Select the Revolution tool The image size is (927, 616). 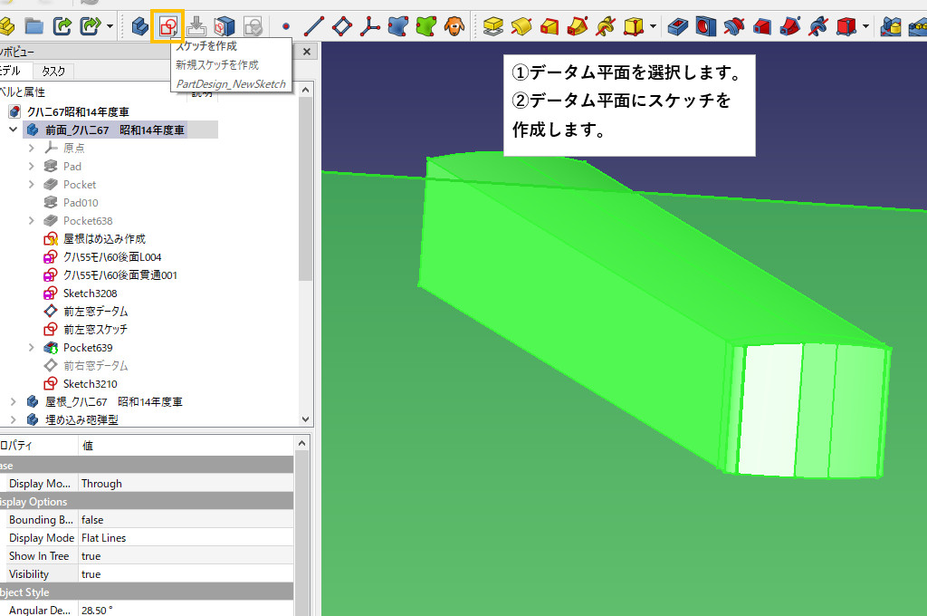[x=521, y=26]
